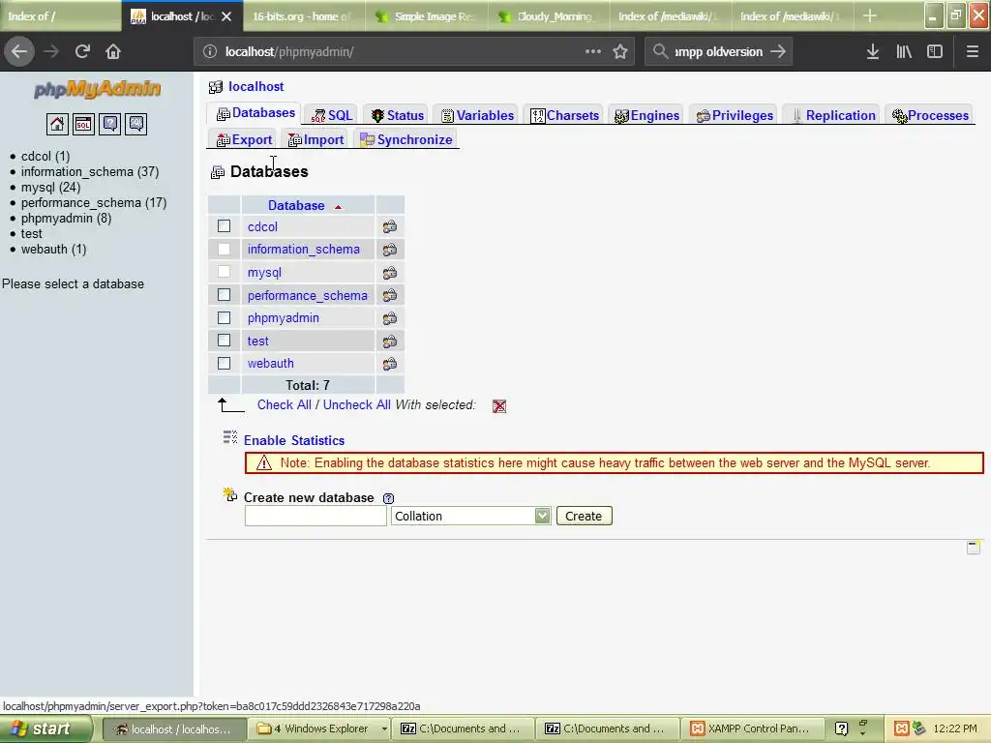The height and width of the screenshot is (743, 991).
Task: Select mysql (24) in sidebar list
Action: pyautogui.click(x=50, y=187)
